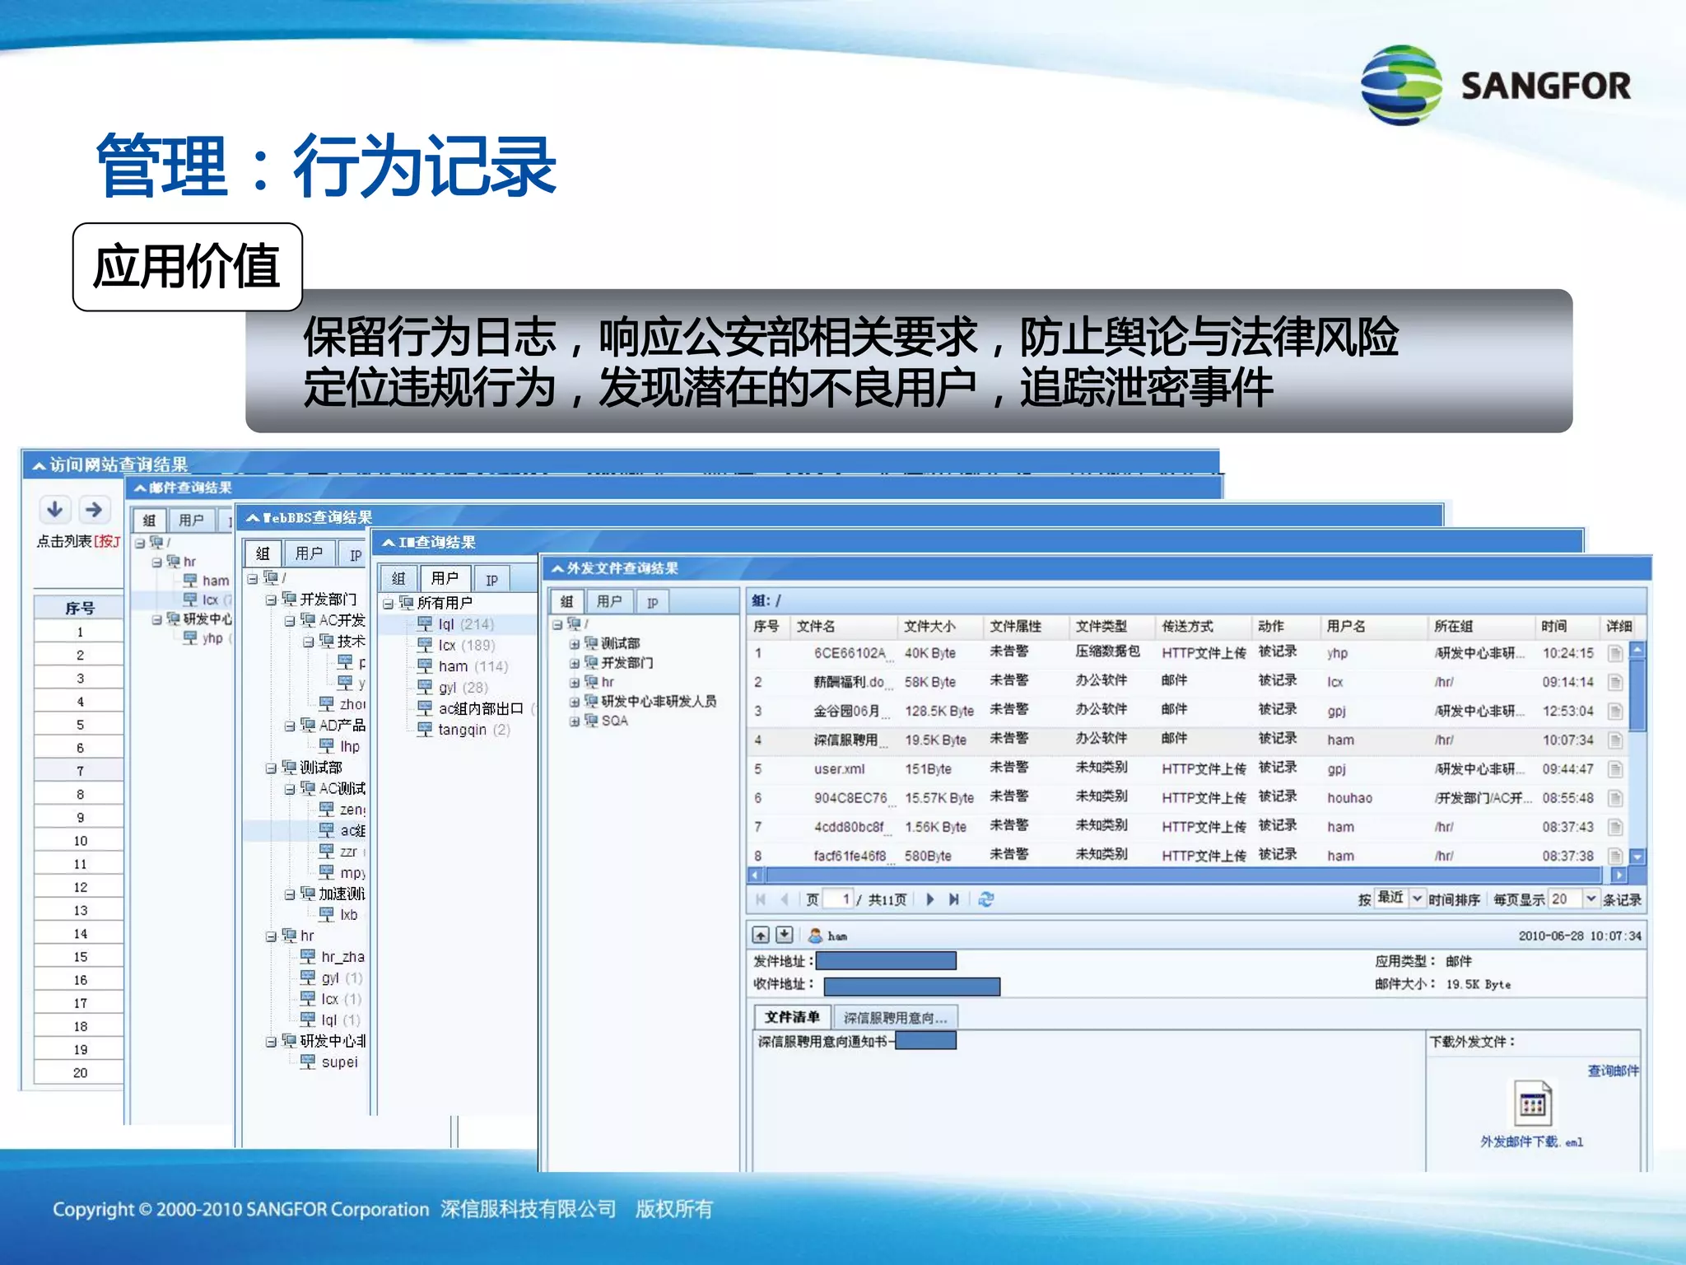This screenshot has width=1686, height=1265.
Task: Click the previous record up-arrow button
Action: click(761, 935)
